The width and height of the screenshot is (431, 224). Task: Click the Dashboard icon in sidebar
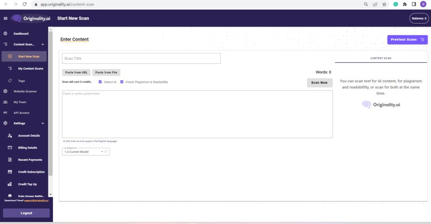(5, 34)
